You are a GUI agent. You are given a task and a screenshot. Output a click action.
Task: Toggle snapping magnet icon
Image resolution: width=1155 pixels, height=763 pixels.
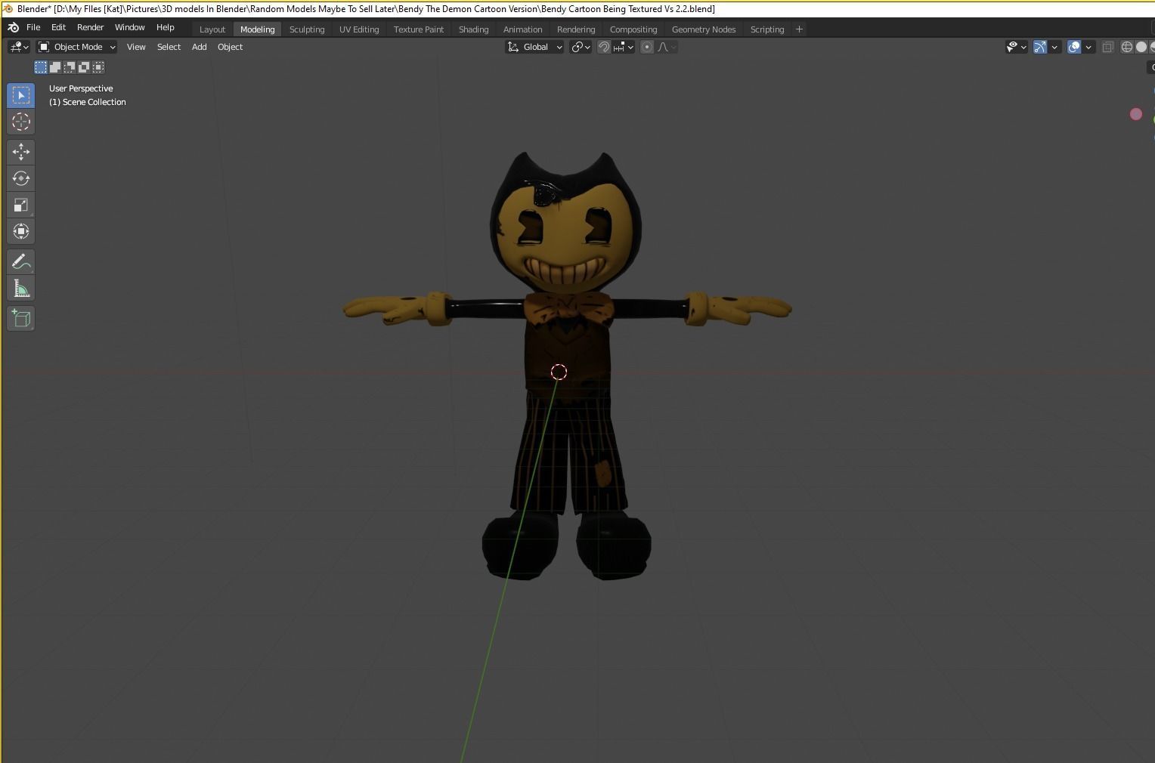604,47
